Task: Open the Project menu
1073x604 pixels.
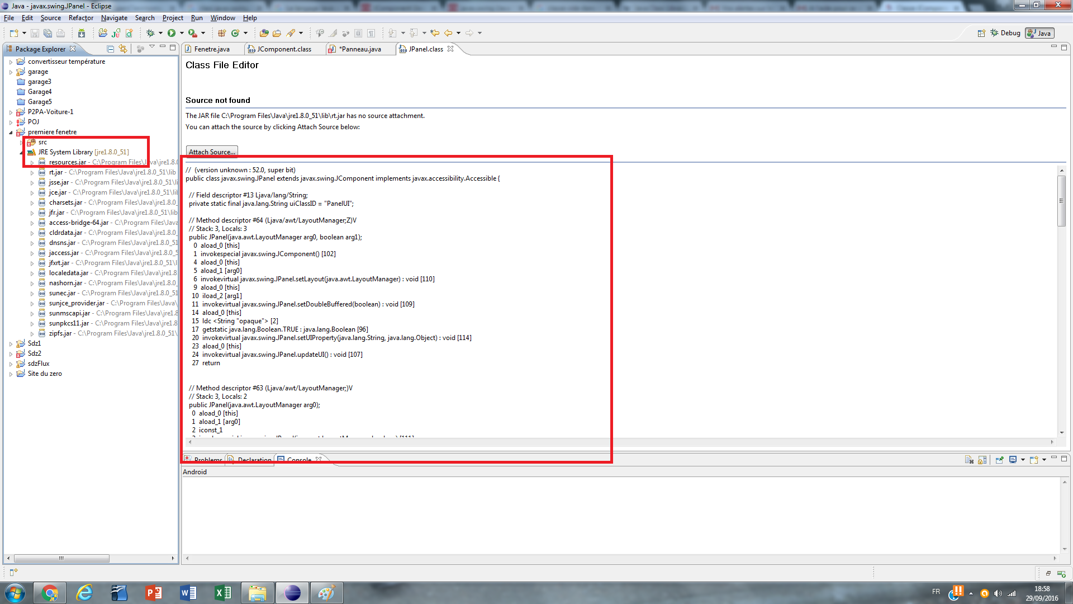Action: pos(173,18)
